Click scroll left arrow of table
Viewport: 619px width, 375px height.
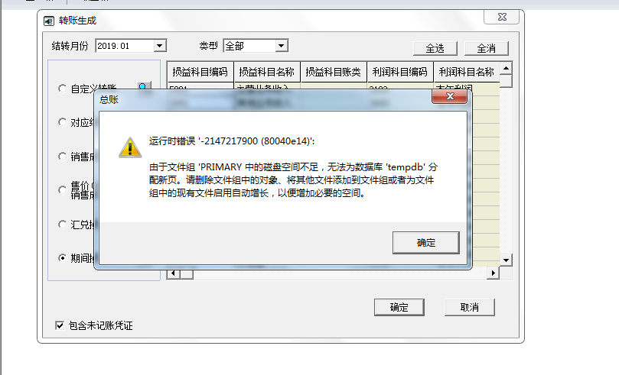click(x=173, y=273)
